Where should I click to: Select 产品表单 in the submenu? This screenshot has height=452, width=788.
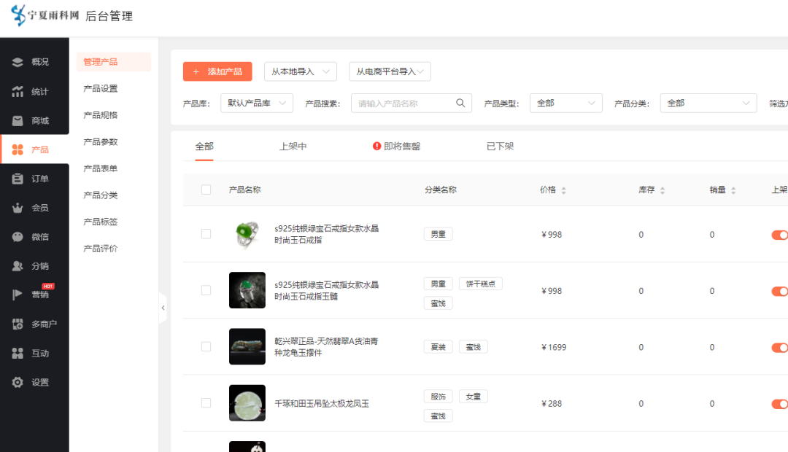101,168
